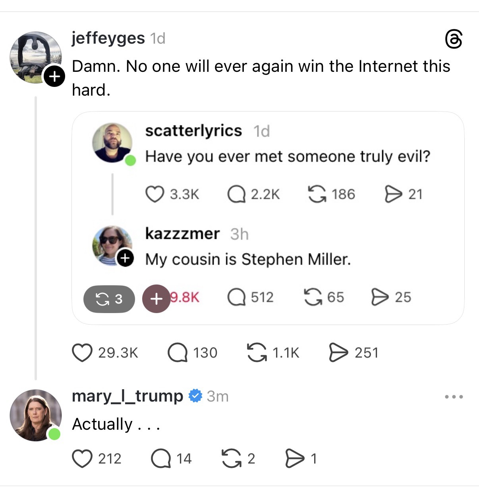Image resolution: width=479 pixels, height=494 pixels.
Task: Open the Threads logo icon
Action: point(454,39)
